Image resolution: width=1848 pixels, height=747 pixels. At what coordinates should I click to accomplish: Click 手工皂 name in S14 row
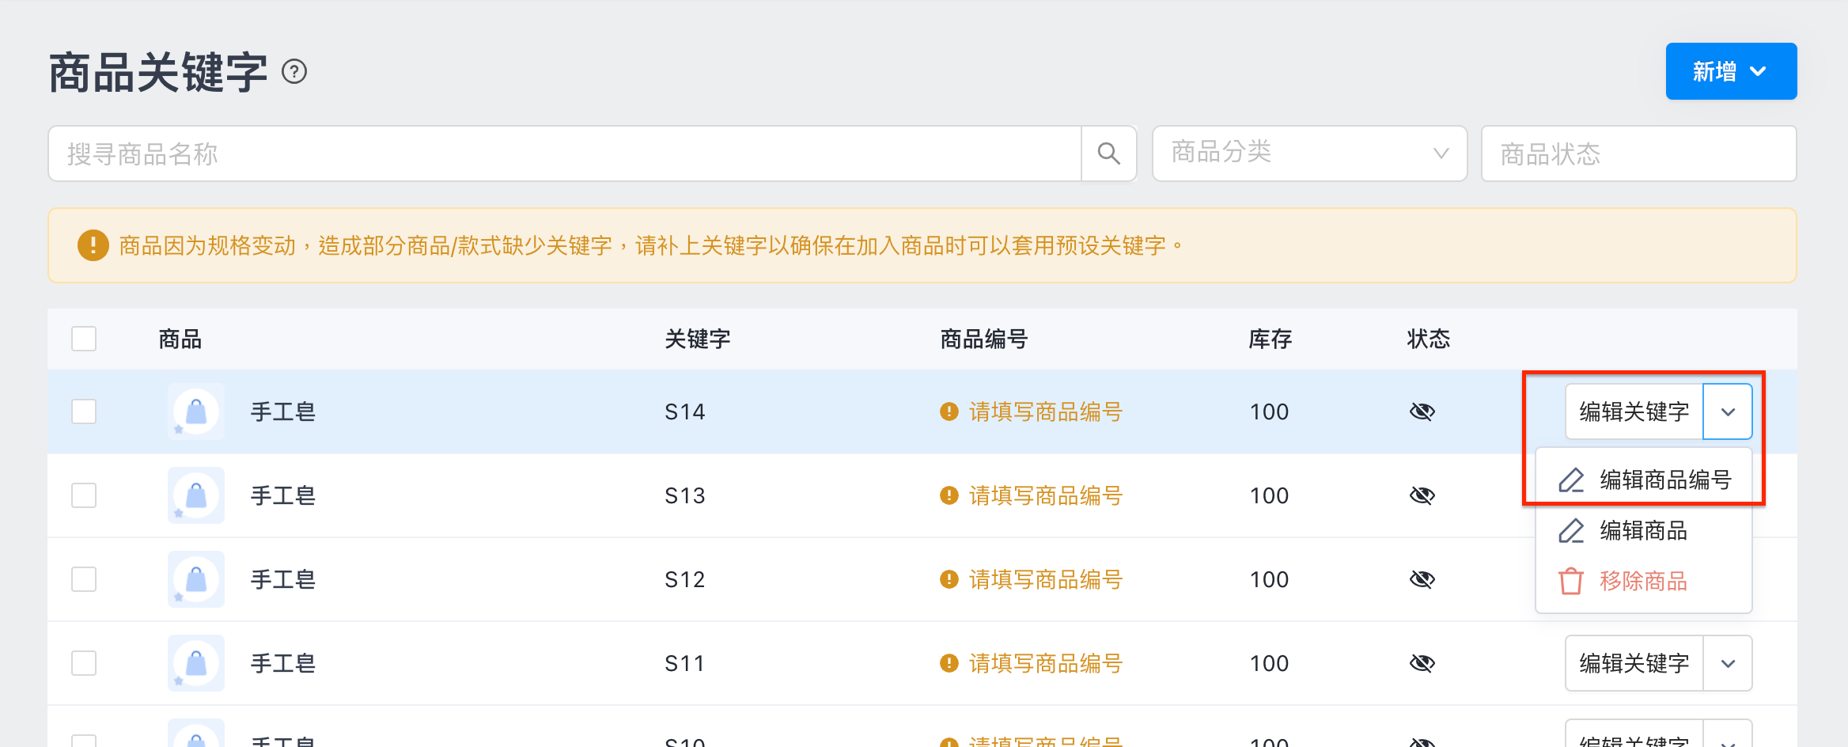(x=282, y=411)
